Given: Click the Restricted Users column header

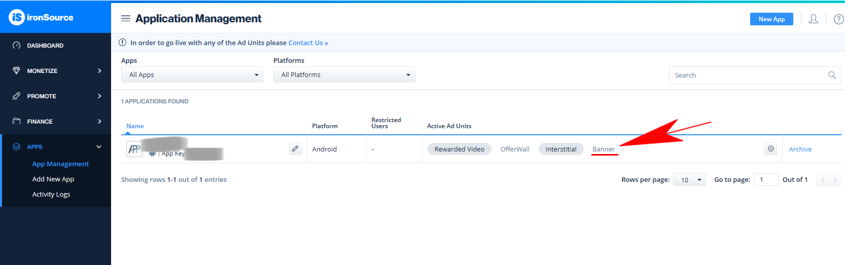Looking at the screenshot, I should [386, 123].
